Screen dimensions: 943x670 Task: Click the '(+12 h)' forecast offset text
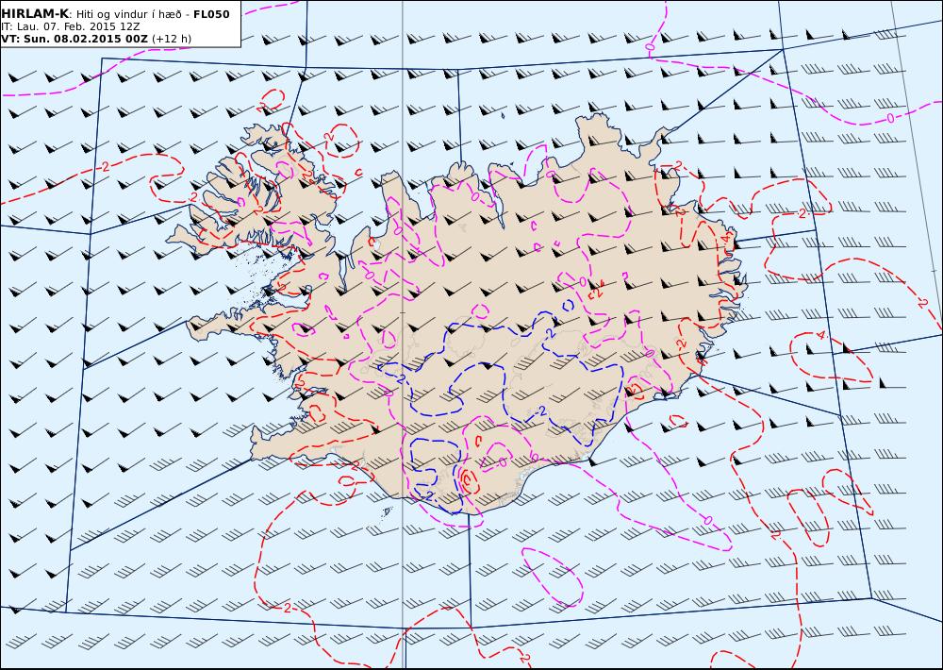coord(172,39)
